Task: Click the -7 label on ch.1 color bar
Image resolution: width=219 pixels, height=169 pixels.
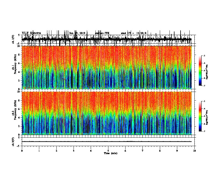Action: click(204, 86)
